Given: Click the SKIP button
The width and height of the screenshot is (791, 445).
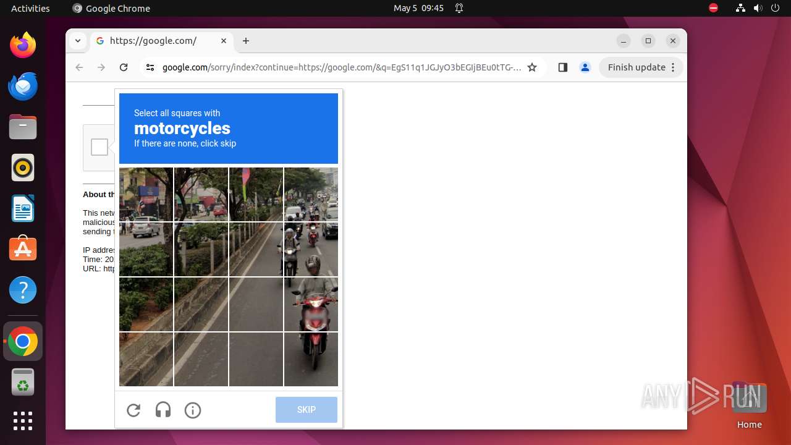Looking at the screenshot, I should (307, 410).
